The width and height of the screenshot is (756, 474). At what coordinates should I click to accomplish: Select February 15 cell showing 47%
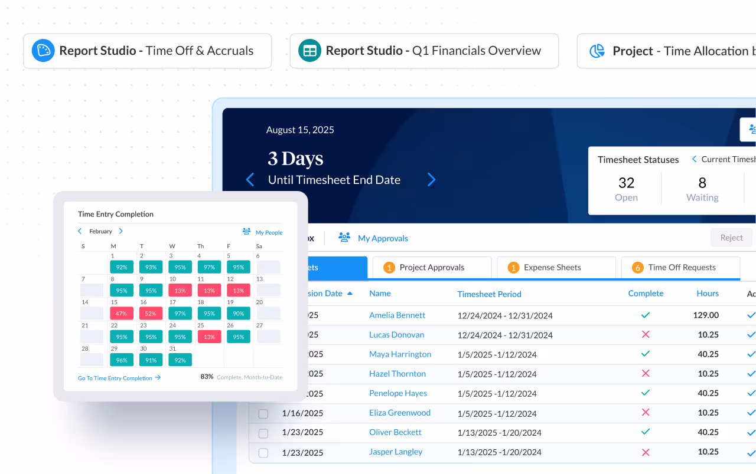121,314
